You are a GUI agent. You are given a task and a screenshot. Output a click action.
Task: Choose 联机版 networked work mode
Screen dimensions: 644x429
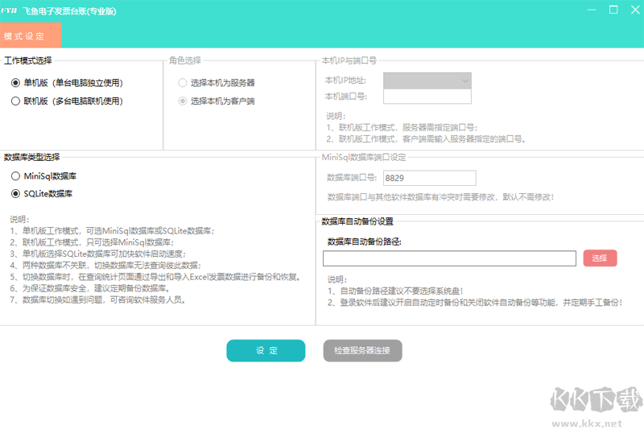15,101
